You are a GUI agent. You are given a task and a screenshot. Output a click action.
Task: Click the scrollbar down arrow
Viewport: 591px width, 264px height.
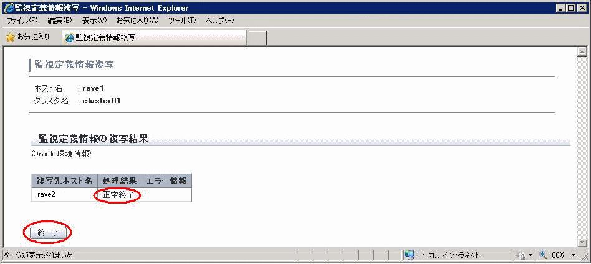click(x=582, y=242)
